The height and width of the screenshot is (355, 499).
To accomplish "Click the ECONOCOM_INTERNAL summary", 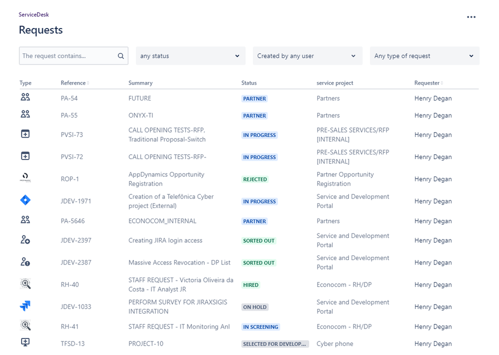I will point(162,221).
